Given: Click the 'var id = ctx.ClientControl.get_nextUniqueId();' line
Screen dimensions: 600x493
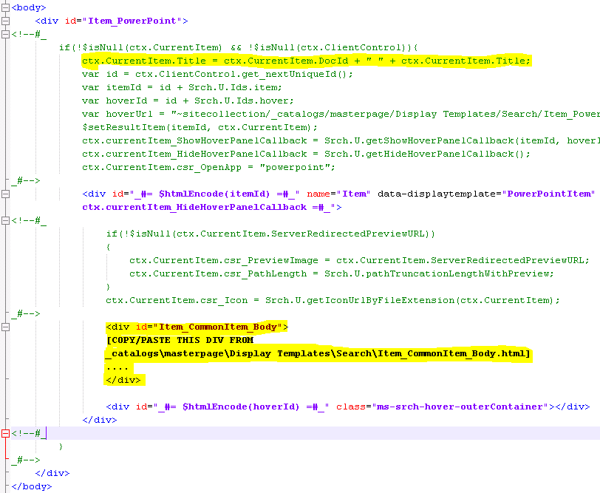Looking at the screenshot, I should coord(217,74).
